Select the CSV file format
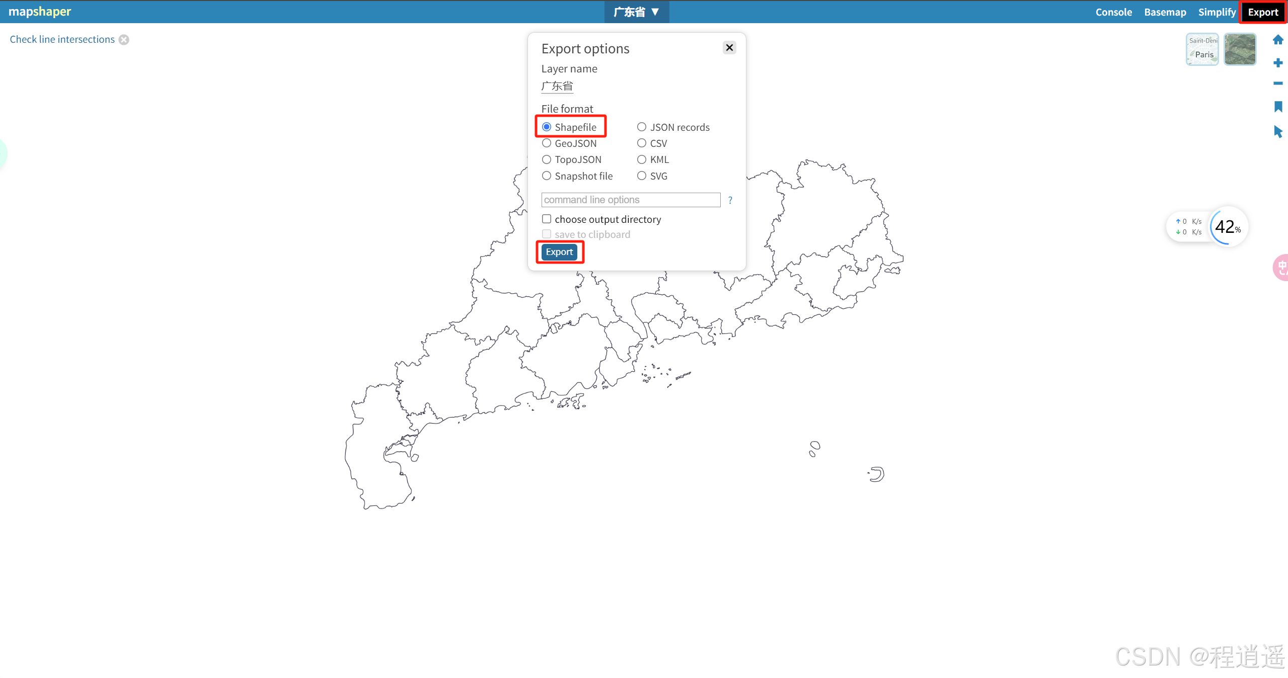The image size is (1288, 678). [x=642, y=143]
